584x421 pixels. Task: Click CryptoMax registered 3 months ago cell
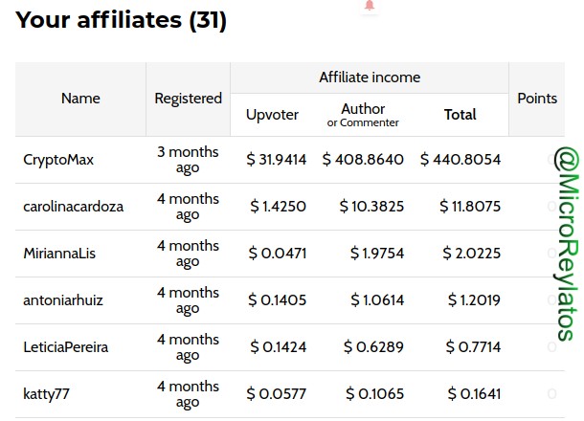click(x=188, y=160)
